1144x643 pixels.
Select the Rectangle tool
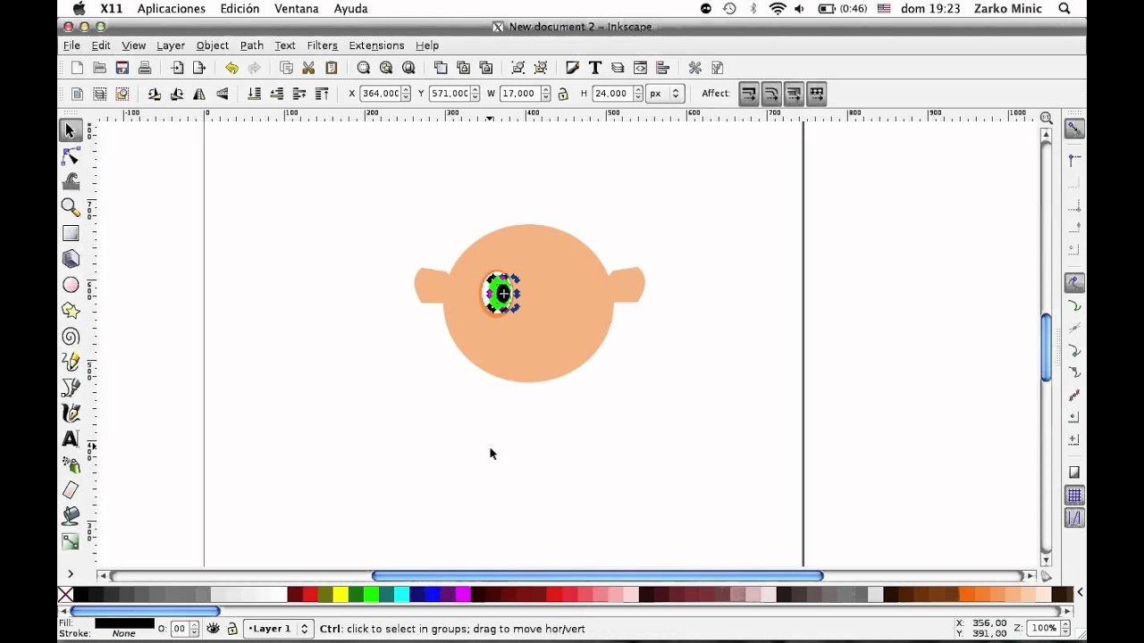(x=71, y=233)
